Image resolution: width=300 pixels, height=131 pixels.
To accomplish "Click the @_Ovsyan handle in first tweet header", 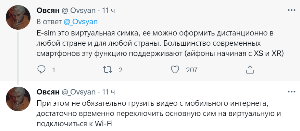I will coord(78,11).
